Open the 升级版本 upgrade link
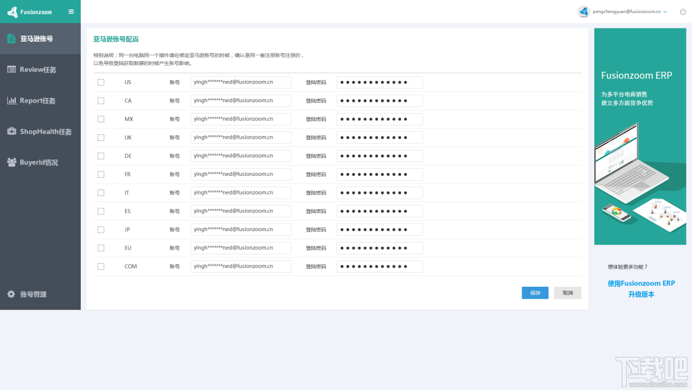Image resolution: width=692 pixels, height=390 pixels. pos(641,294)
